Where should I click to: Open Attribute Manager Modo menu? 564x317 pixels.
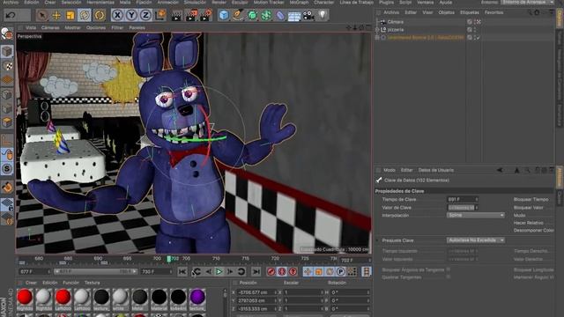click(x=390, y=170)
